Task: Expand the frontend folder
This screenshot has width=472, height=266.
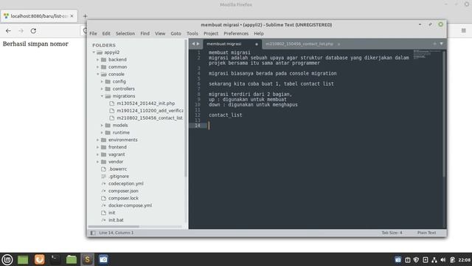Action: 97,147
